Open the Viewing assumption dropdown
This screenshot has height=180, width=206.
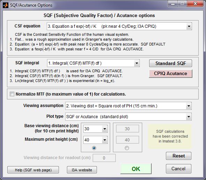pyautogui.click(x=128, y=106)
